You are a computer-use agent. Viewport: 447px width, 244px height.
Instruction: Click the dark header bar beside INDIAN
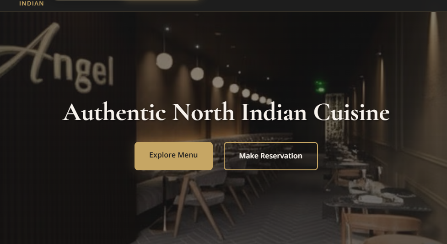pyautogui.click(x=313, y=5)
